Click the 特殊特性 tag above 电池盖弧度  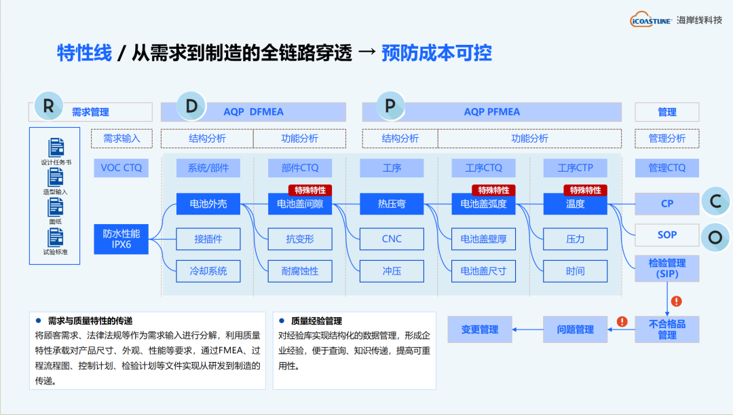pos(493,190)
